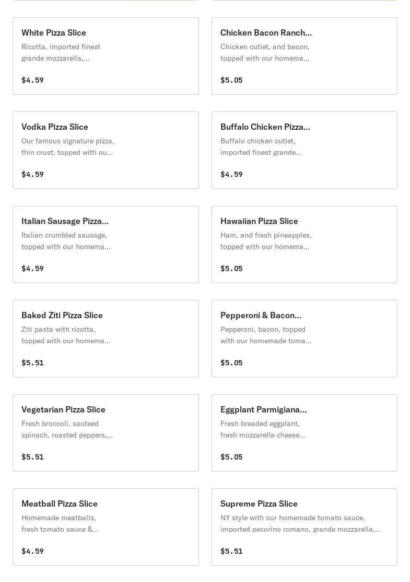Choose the Vodka Pizza Slice item
410x582 pixels.
106,150
